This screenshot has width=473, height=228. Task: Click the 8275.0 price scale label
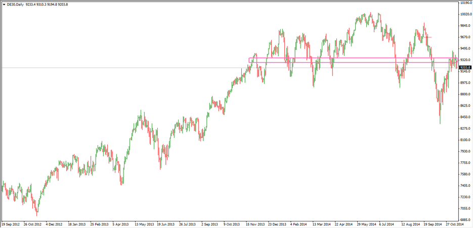tap(465, 129)
